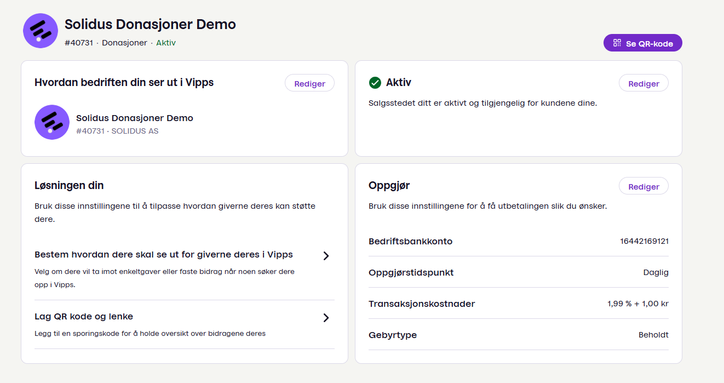Click Rediger in 'Hvordan bedriften din ser ut'
The width and height of the screenshot is (724, 383).
tap(309, 83)
